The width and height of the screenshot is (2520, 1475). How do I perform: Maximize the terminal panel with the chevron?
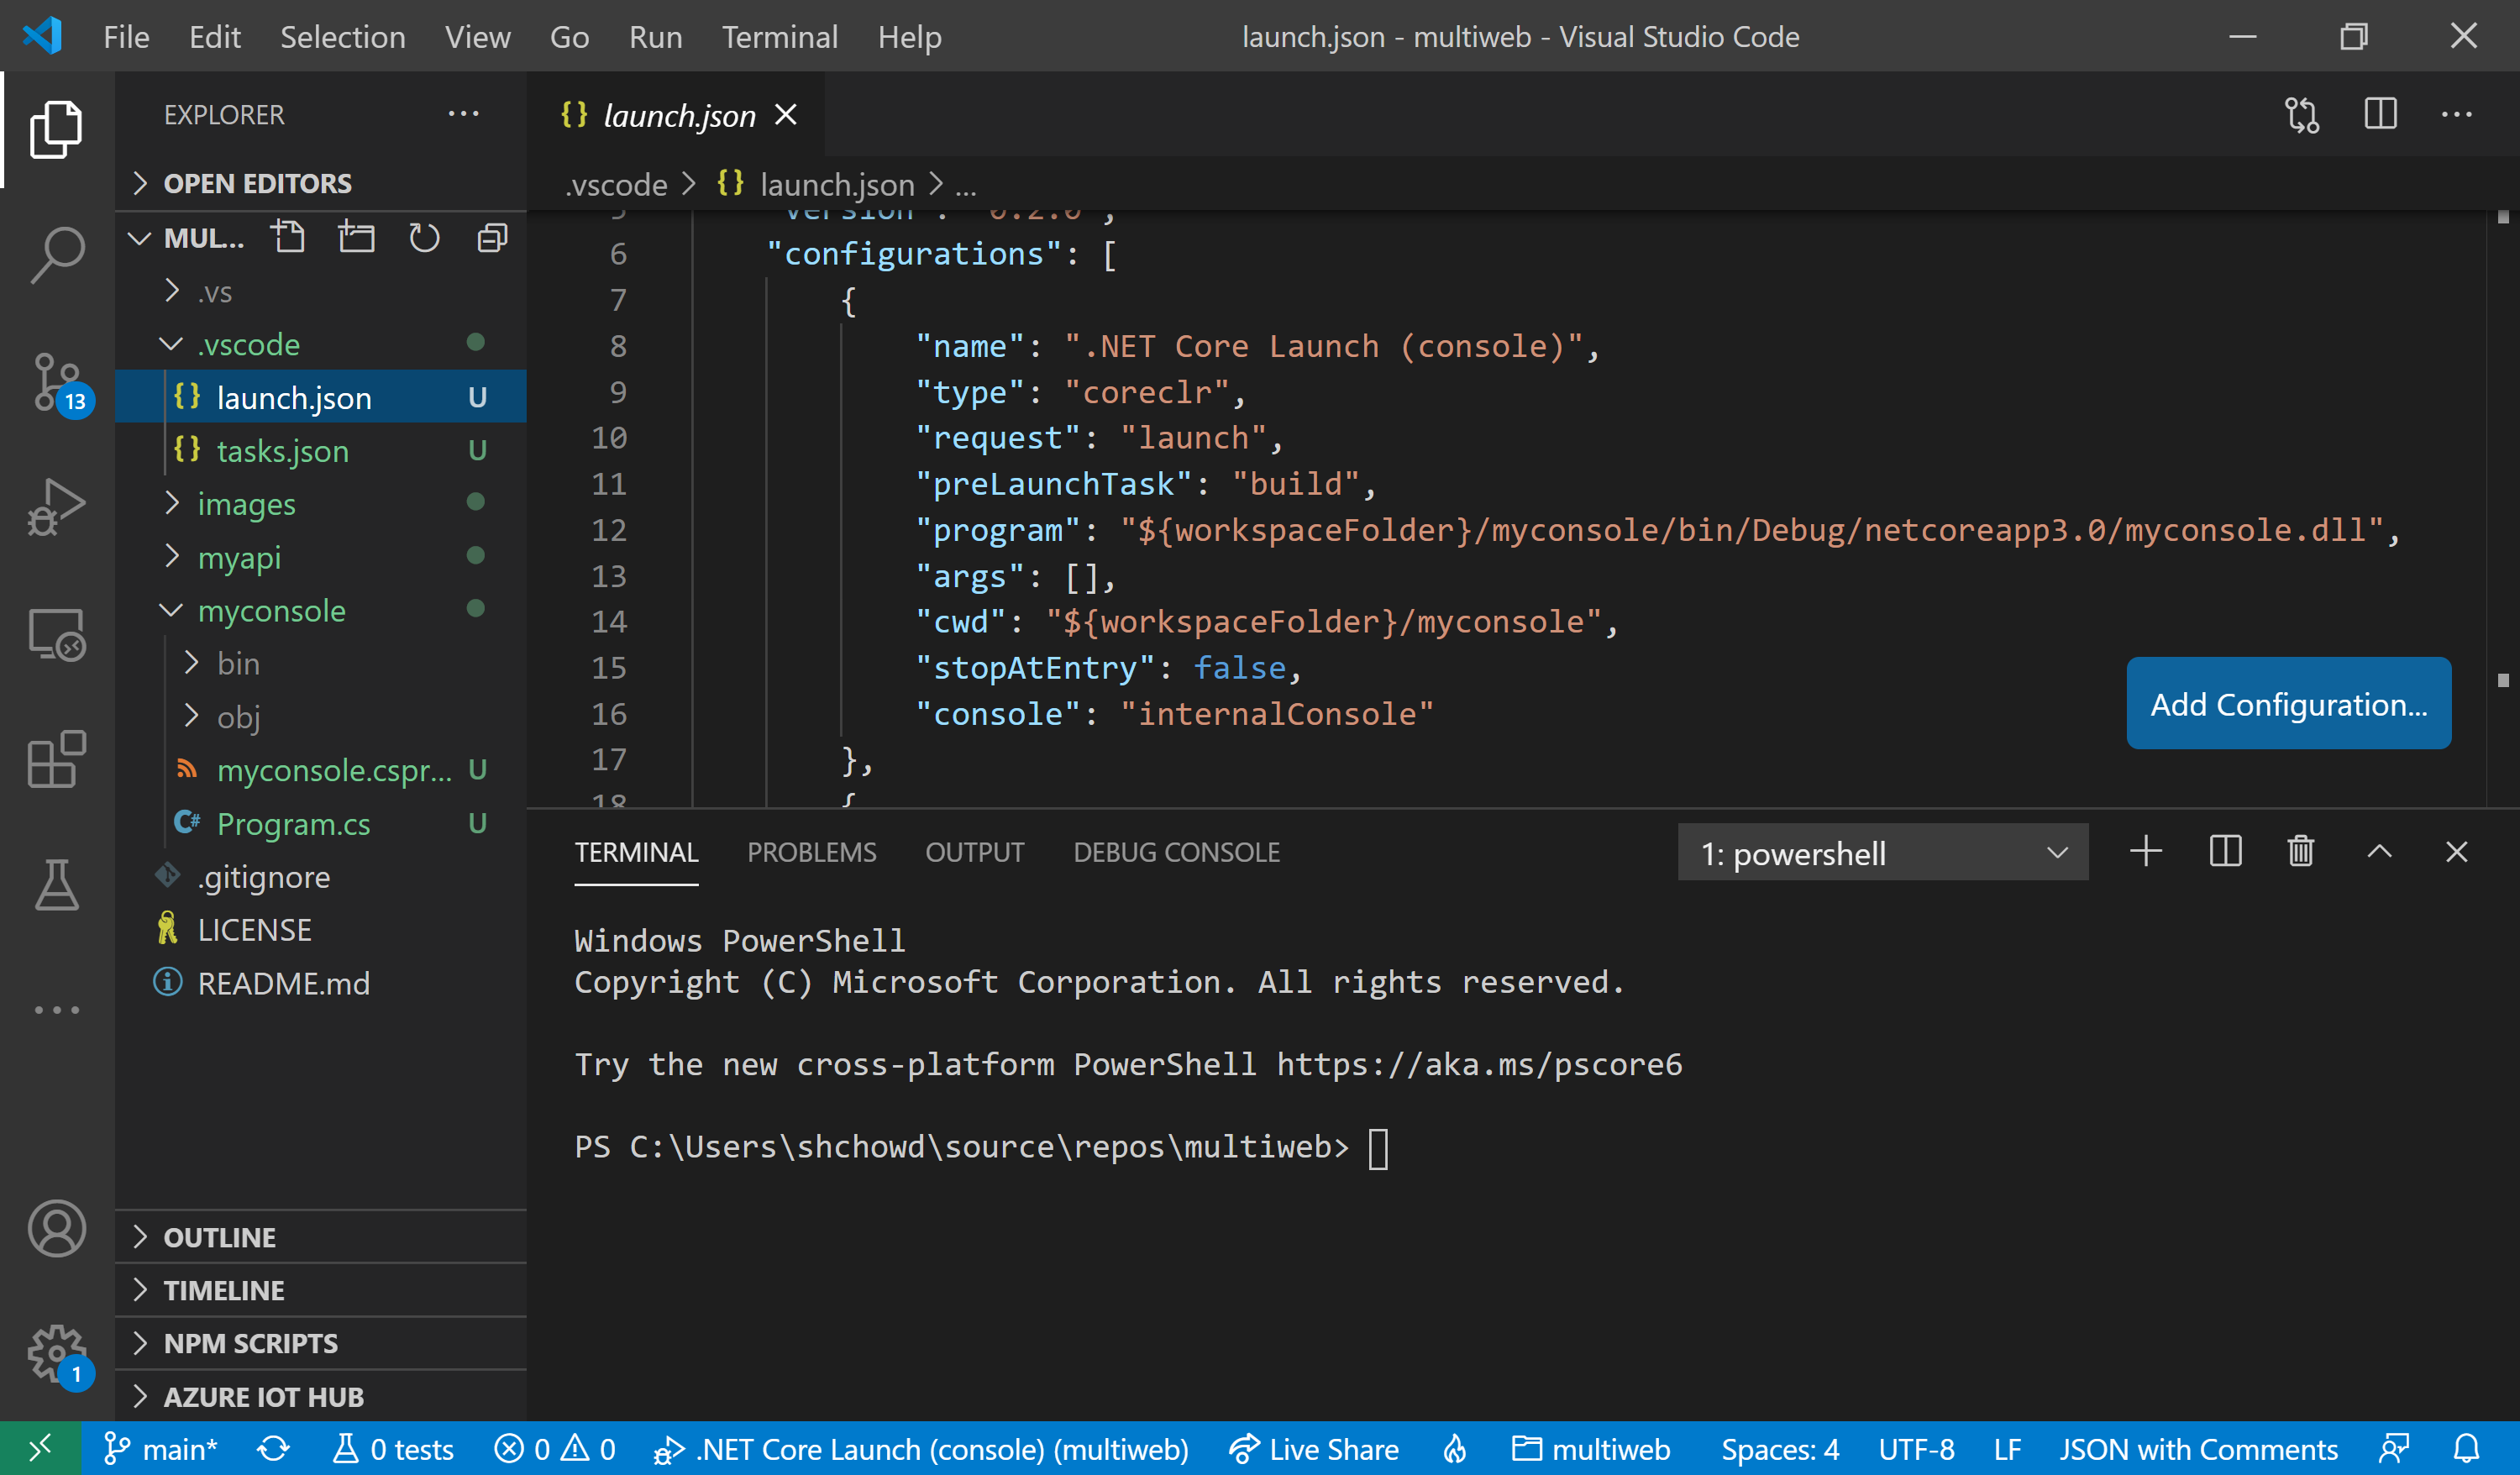point(2379,852)
